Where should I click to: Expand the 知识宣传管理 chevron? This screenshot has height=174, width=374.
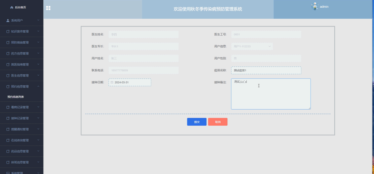[38, 31]
